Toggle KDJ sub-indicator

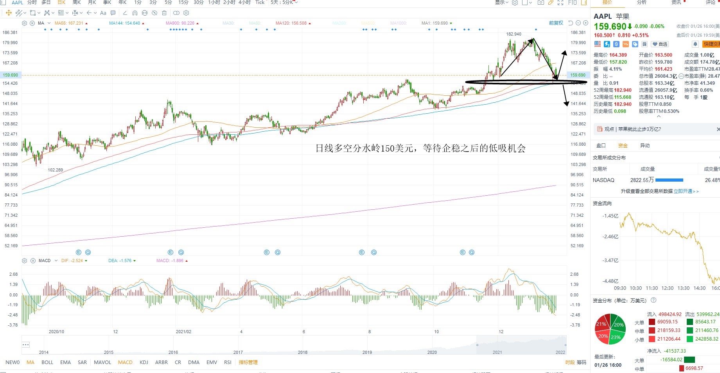coord(144,362)
